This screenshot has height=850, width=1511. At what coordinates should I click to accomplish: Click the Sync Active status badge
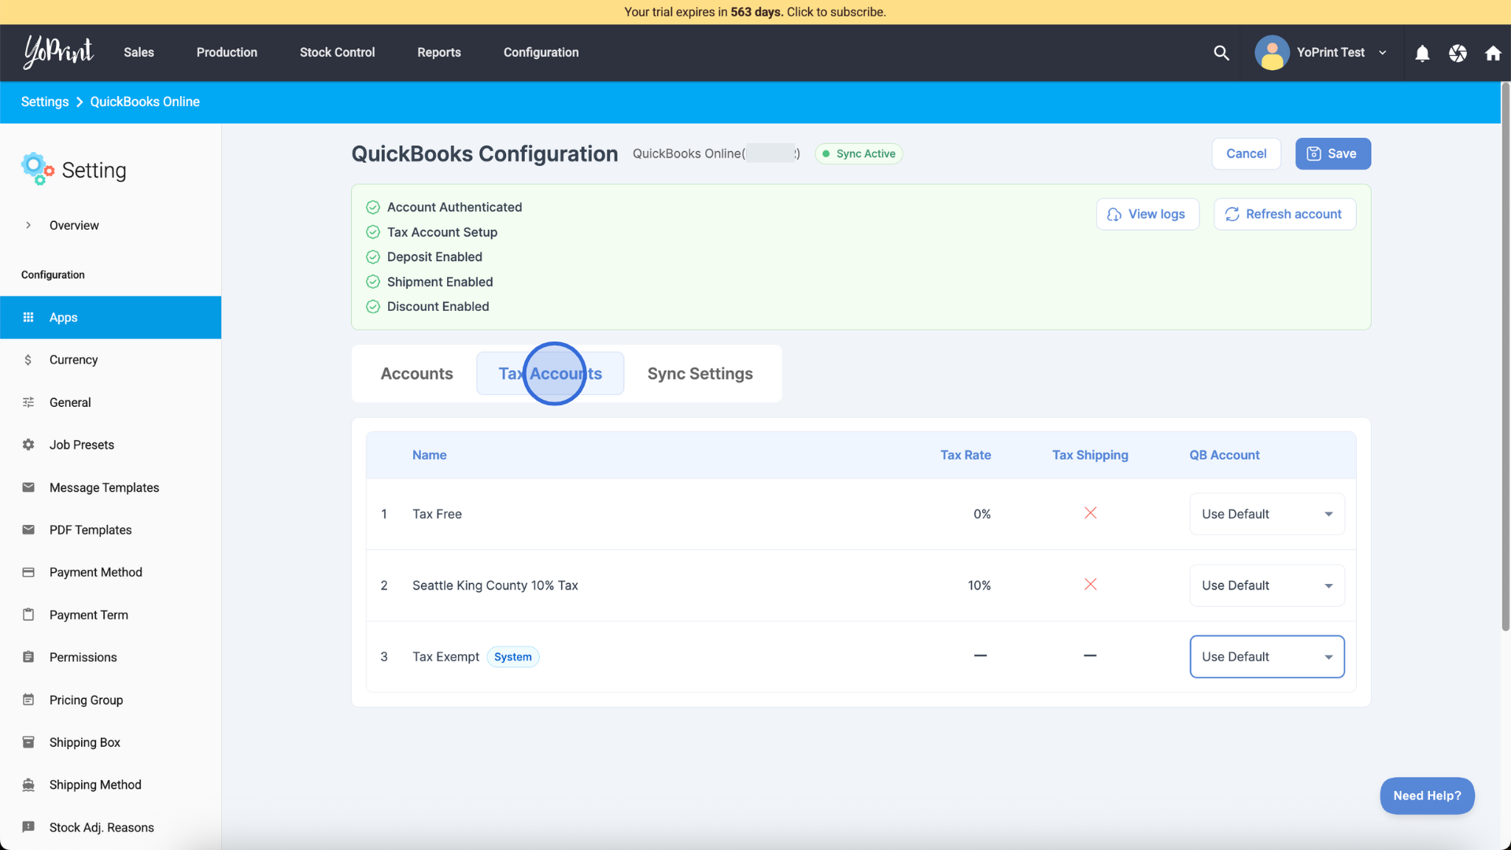click(859, 153)
